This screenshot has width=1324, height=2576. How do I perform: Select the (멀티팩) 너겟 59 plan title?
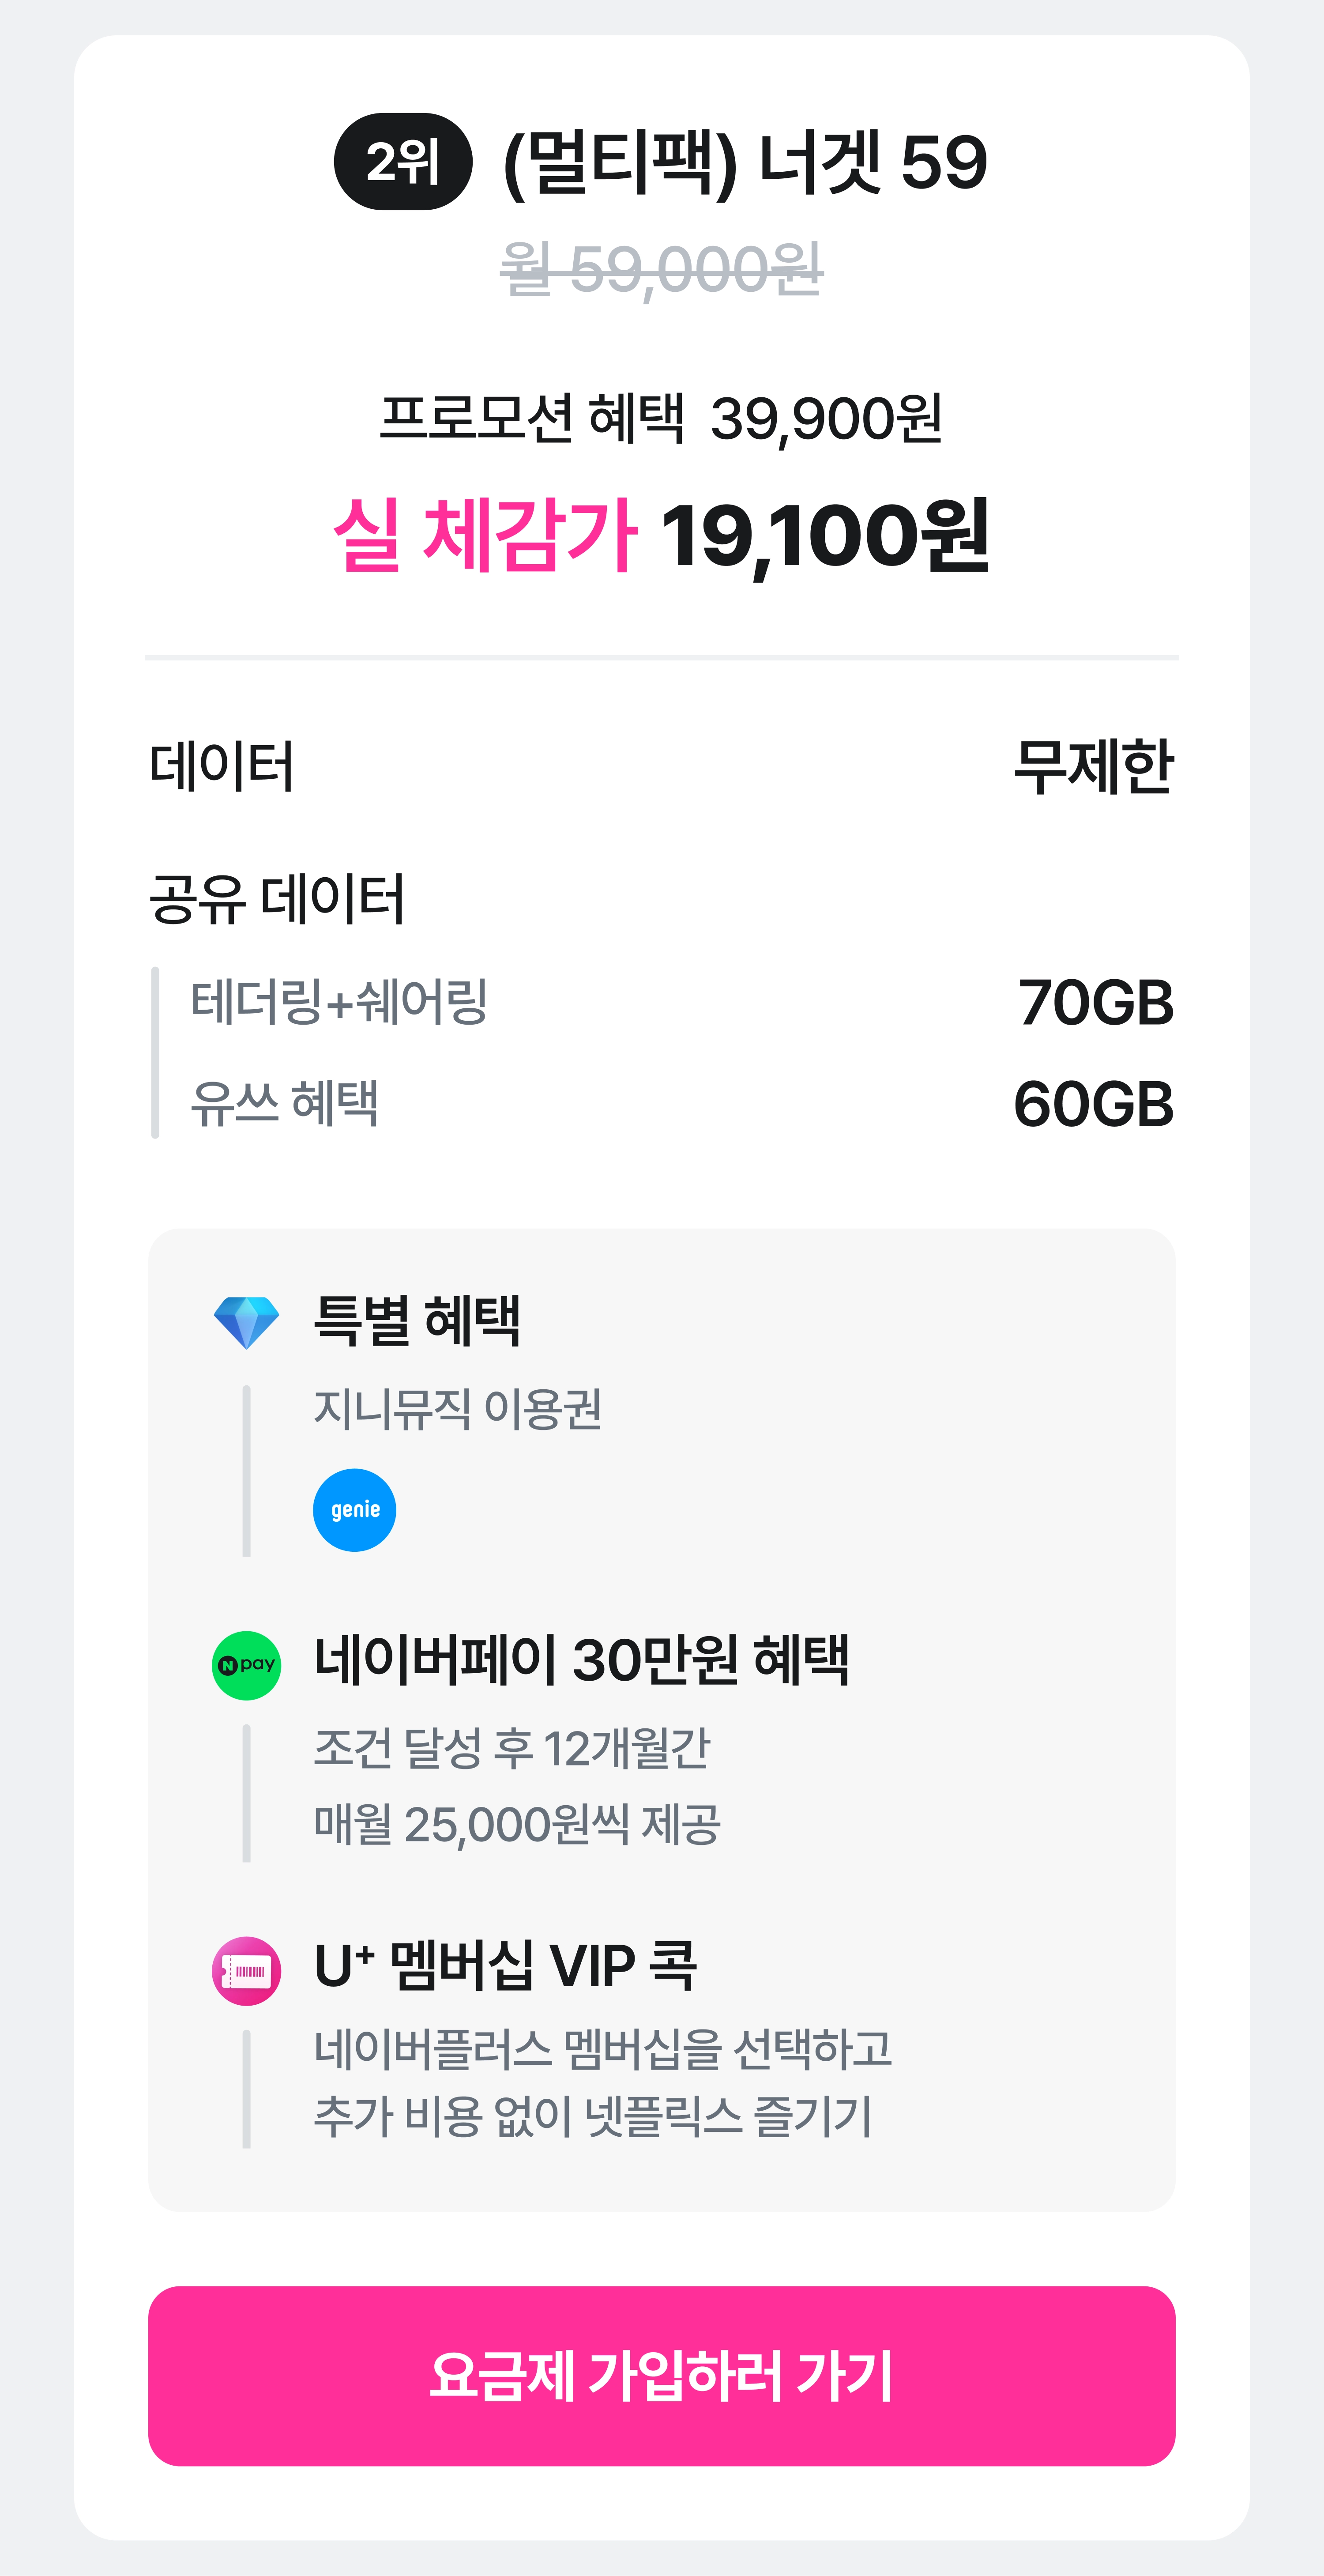click(744, 162)
